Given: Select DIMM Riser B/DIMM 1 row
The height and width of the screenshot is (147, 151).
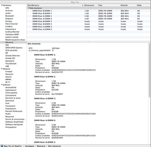Looking at the screenshot, I should [x=89, y=11].
